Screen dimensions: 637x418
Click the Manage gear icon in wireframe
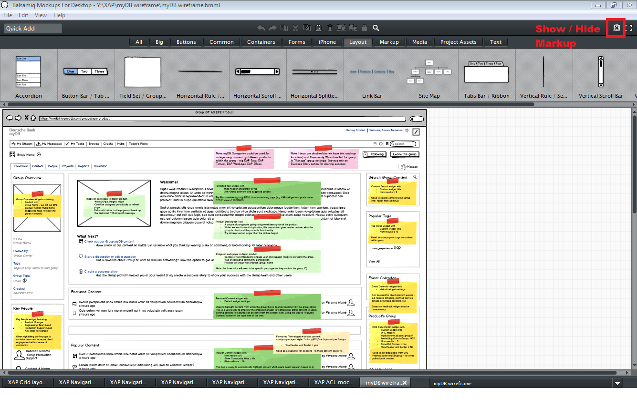(x=404, y=167)
